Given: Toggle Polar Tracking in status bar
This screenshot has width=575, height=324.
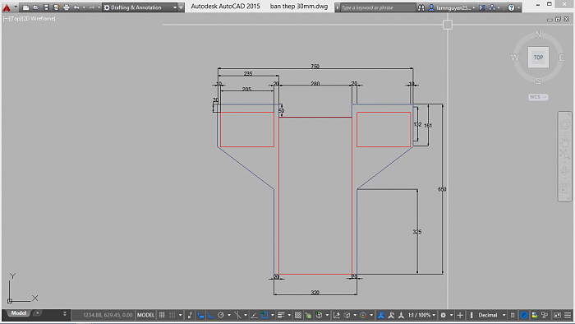Looking at the screenshot, I should [221, 315].
